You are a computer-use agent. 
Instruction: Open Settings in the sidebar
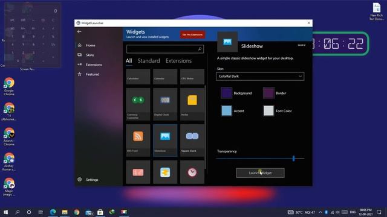tap(92, 180)
